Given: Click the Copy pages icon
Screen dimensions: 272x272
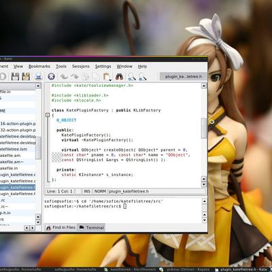Looking at the screenshot, I should pos(95,77).
